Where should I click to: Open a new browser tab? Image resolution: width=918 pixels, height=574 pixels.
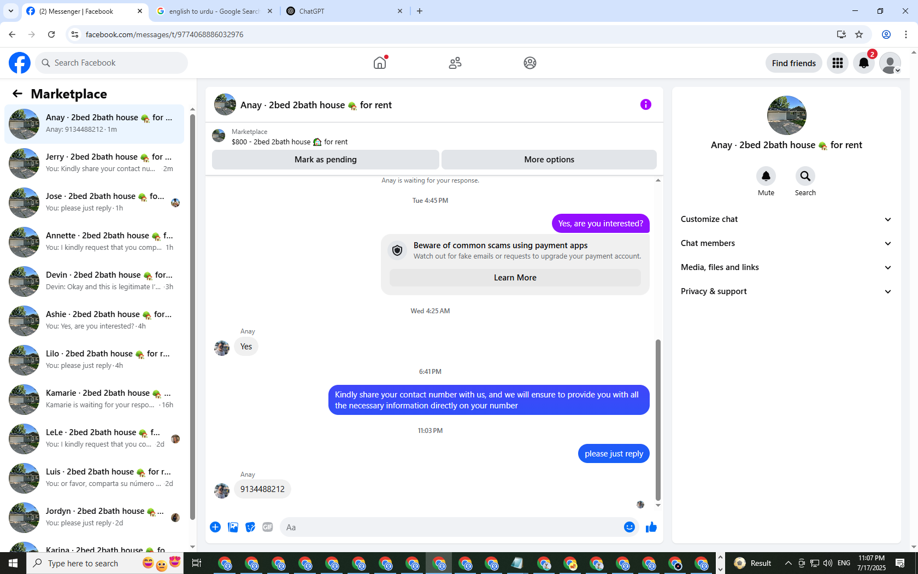(x=420, y=11)
